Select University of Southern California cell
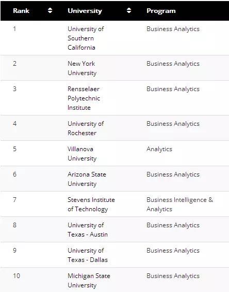 (x=86, y=38)
